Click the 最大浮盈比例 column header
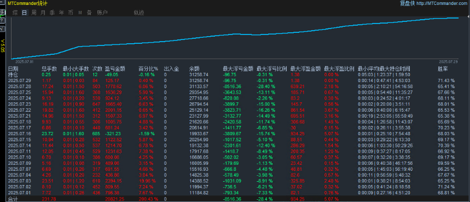This screenshot has width=470, height=202. point(339,68)
